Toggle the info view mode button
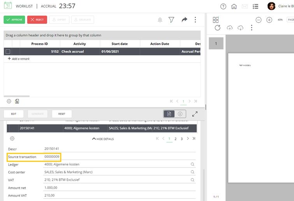 point(180,114)
